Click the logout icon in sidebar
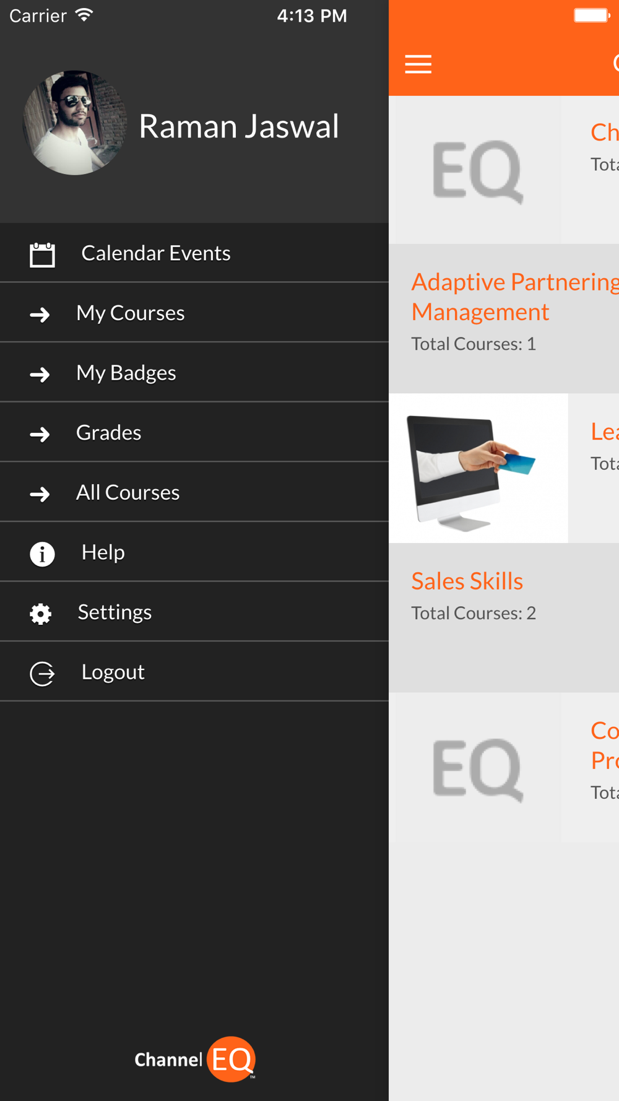619x1101 pixels. click(42, 673)
